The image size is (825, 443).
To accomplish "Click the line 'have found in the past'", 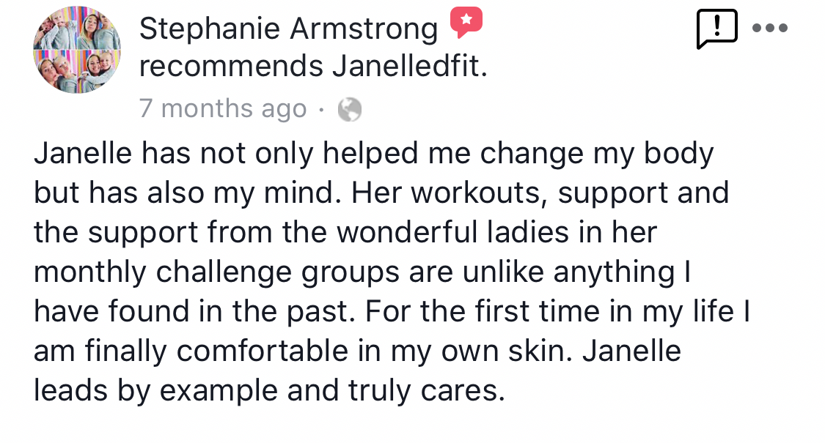I will tap(392, 311).
